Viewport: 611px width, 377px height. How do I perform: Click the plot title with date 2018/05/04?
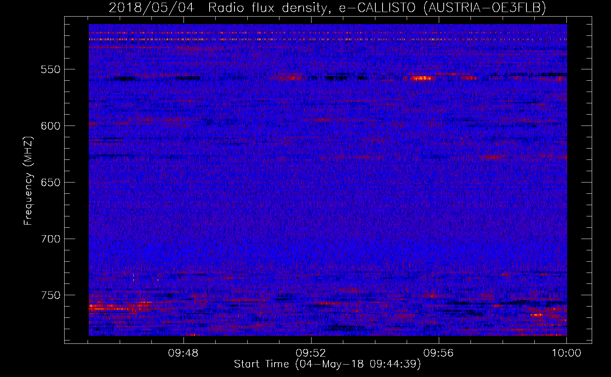[x=327, y=8]
